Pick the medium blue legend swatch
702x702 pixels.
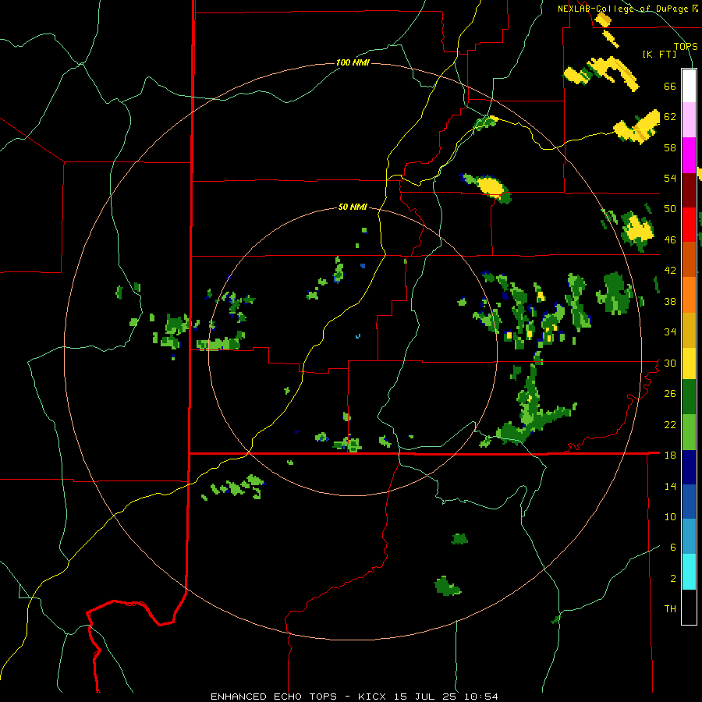(689, 502)
